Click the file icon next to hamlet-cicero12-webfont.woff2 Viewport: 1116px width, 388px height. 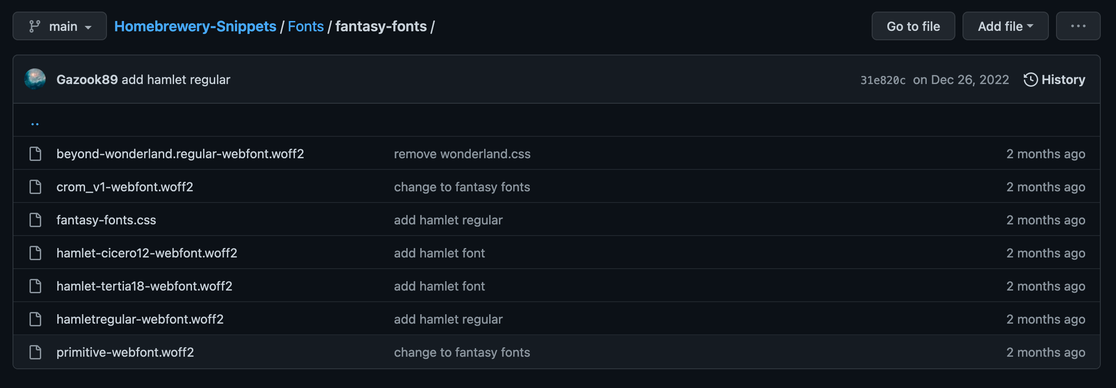click(x=35, y=253)
